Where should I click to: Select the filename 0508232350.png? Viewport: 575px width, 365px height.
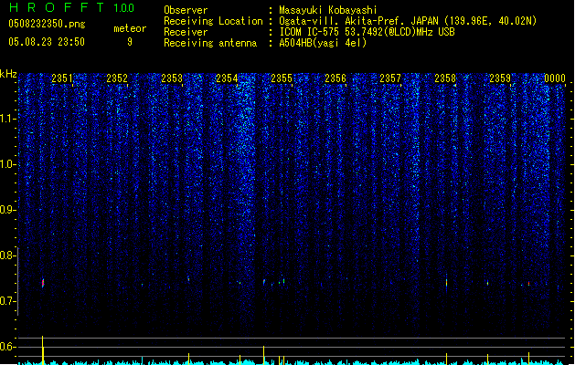click(x=47, y=24)
